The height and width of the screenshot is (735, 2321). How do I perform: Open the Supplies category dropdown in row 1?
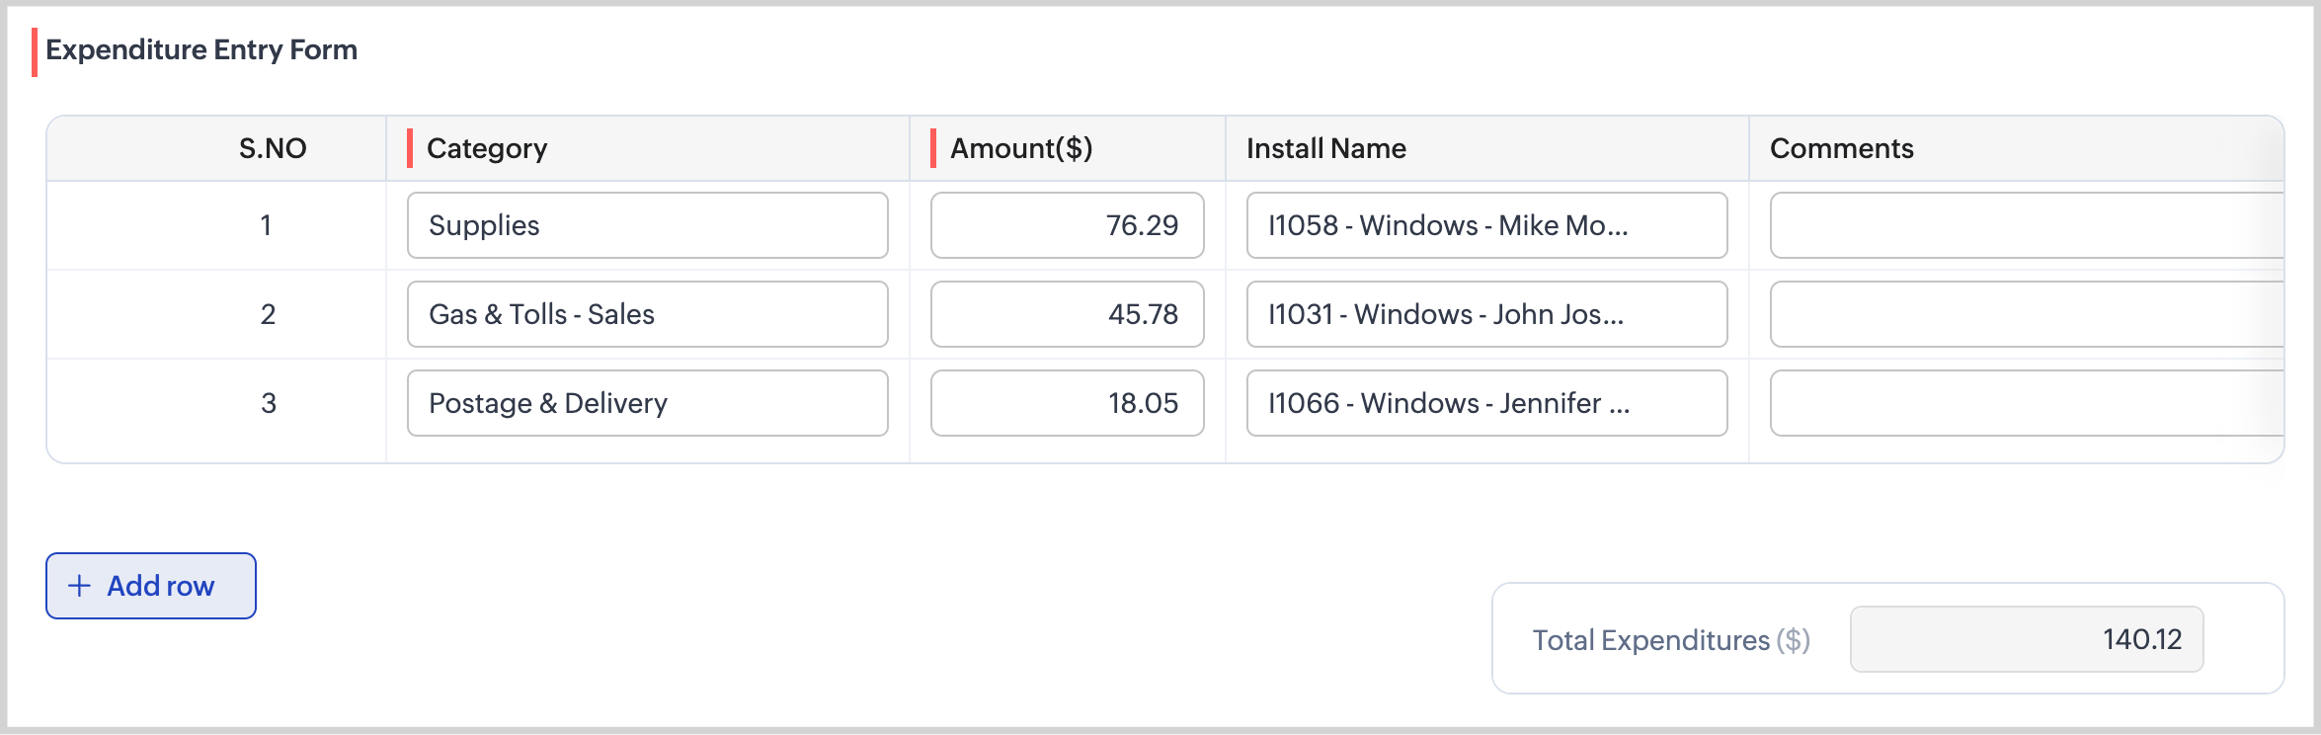point(647,225)
